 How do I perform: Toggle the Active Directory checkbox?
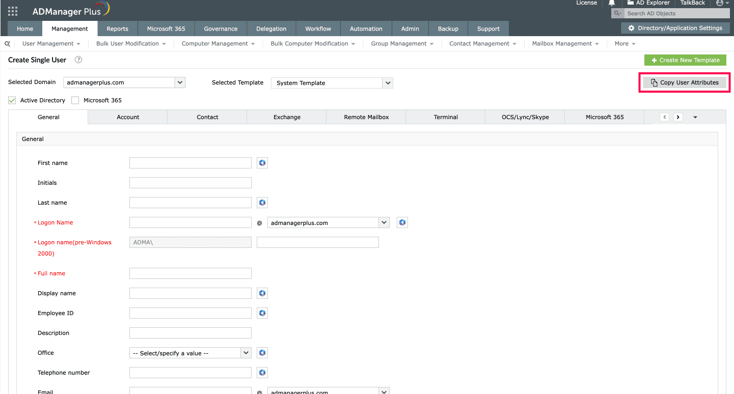(x=12, y=100)
